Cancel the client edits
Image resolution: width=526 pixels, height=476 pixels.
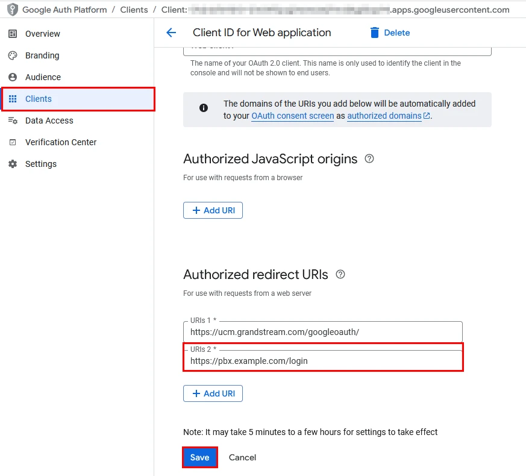242,457
